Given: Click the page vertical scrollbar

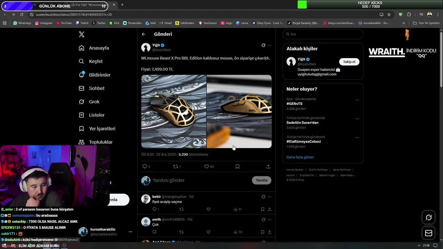Looking at the screenshot, I should coord(441,59).
